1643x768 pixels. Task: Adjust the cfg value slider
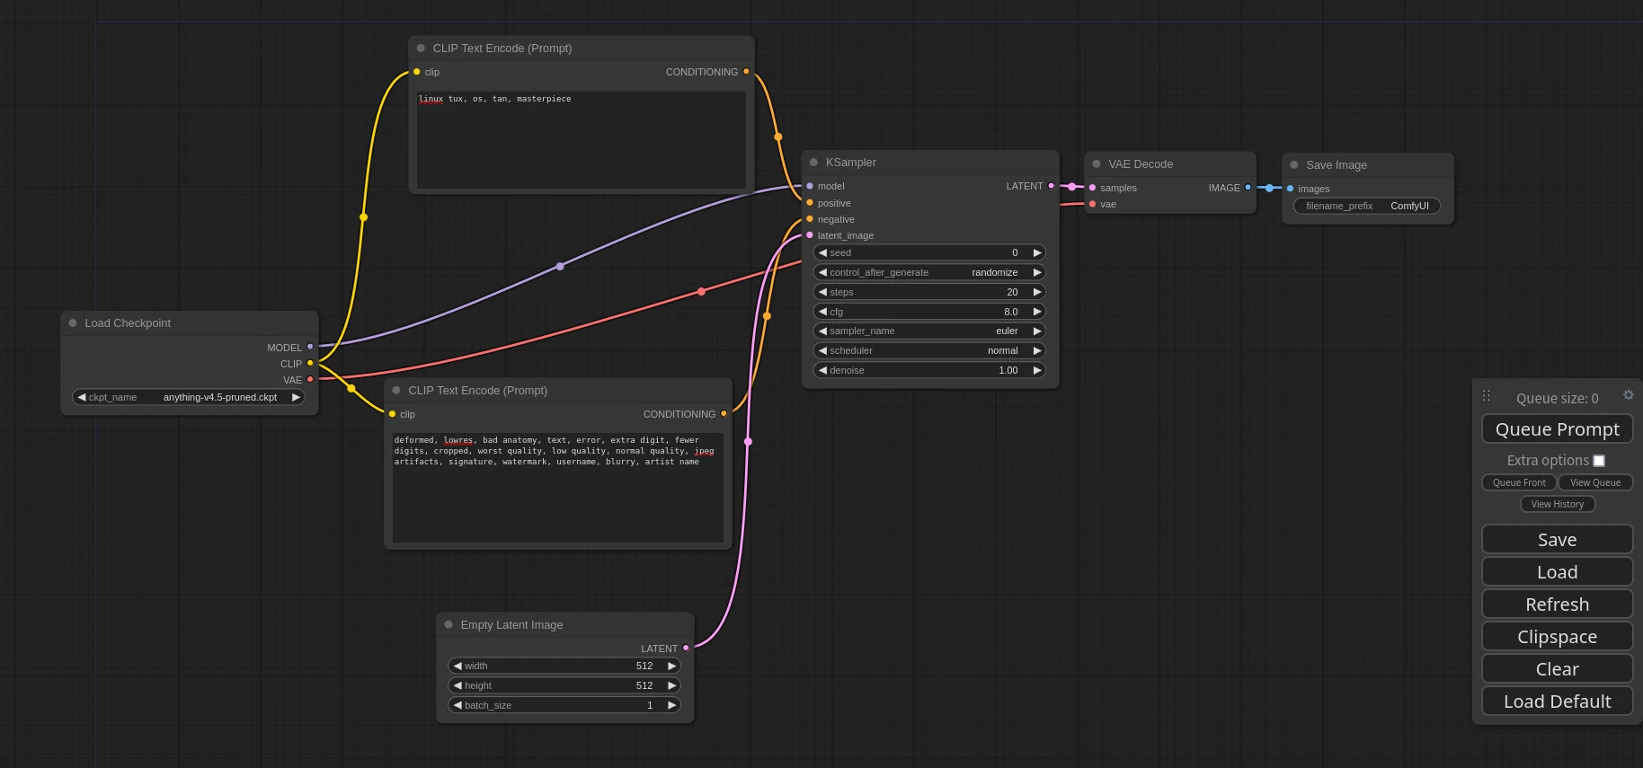tap(929, 312)
